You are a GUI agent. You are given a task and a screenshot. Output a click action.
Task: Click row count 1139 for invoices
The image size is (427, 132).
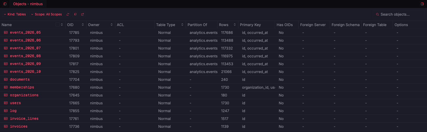(225, 127)
